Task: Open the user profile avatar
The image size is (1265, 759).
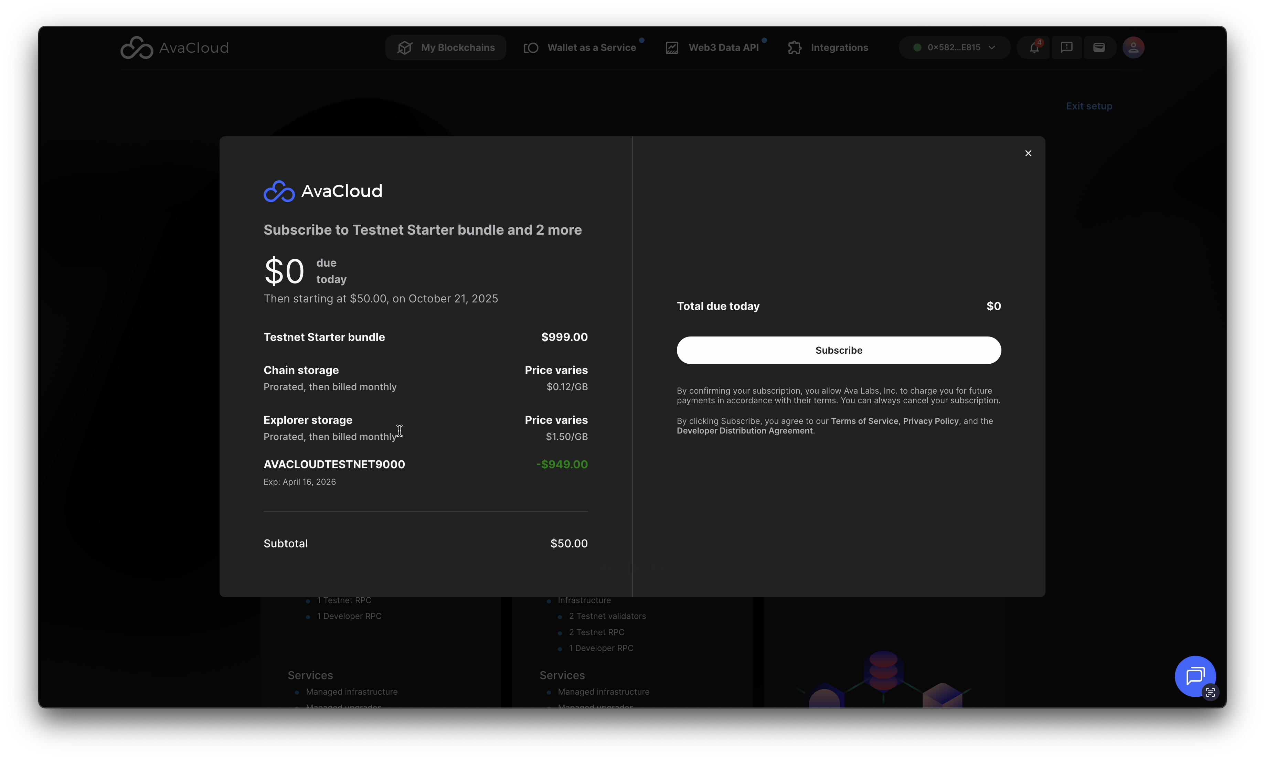Action: click(1133, 47)
